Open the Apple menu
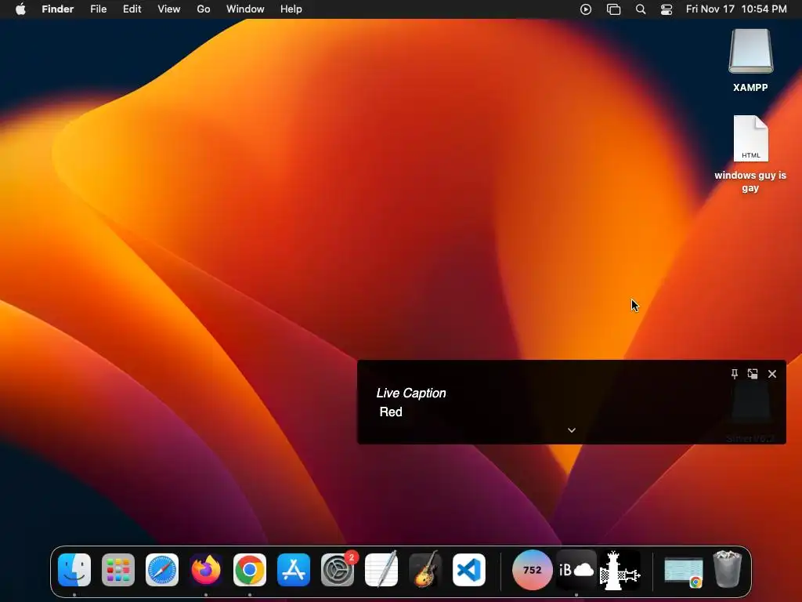 [x=20, y=9]
